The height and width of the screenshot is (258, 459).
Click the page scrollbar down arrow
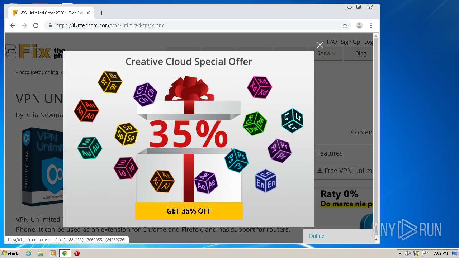click(x=376, y=239)
